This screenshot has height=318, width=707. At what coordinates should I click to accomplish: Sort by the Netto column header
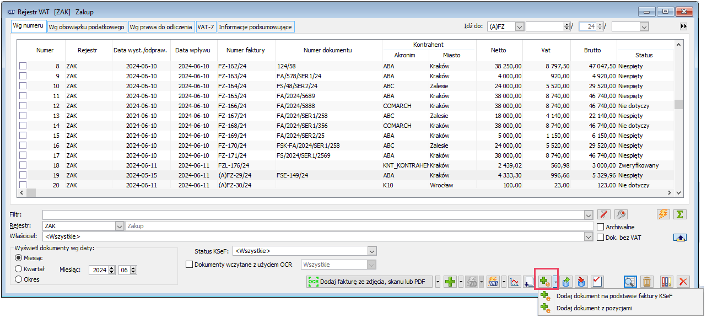[499, 50]
